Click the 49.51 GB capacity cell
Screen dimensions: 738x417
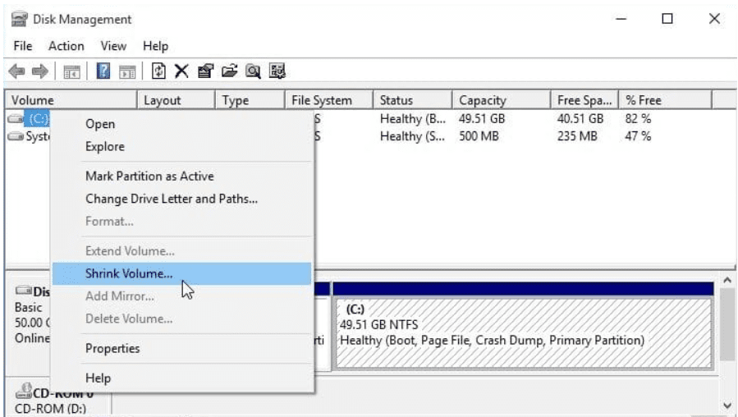click(x=482, y=118)
